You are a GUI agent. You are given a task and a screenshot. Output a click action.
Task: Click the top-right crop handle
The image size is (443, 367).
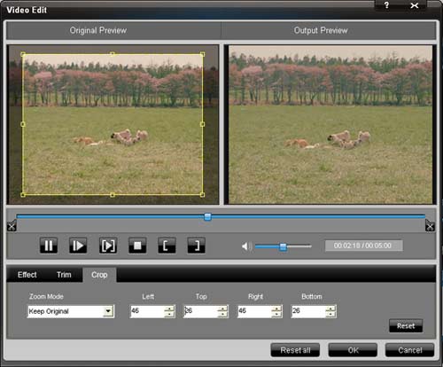tap(202, 54)
